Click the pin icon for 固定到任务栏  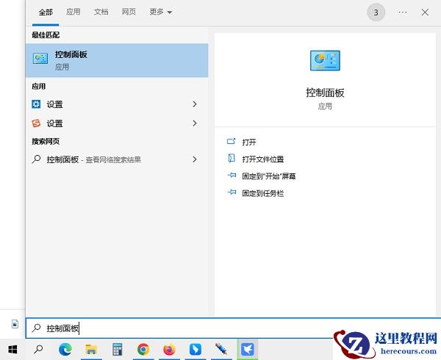pos(232,192)
